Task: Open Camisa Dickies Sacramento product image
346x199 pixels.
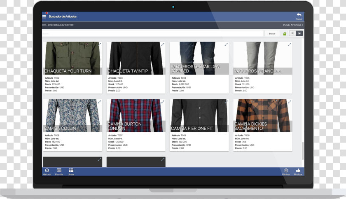Action: pyautogui.click(x=263, y=116)
